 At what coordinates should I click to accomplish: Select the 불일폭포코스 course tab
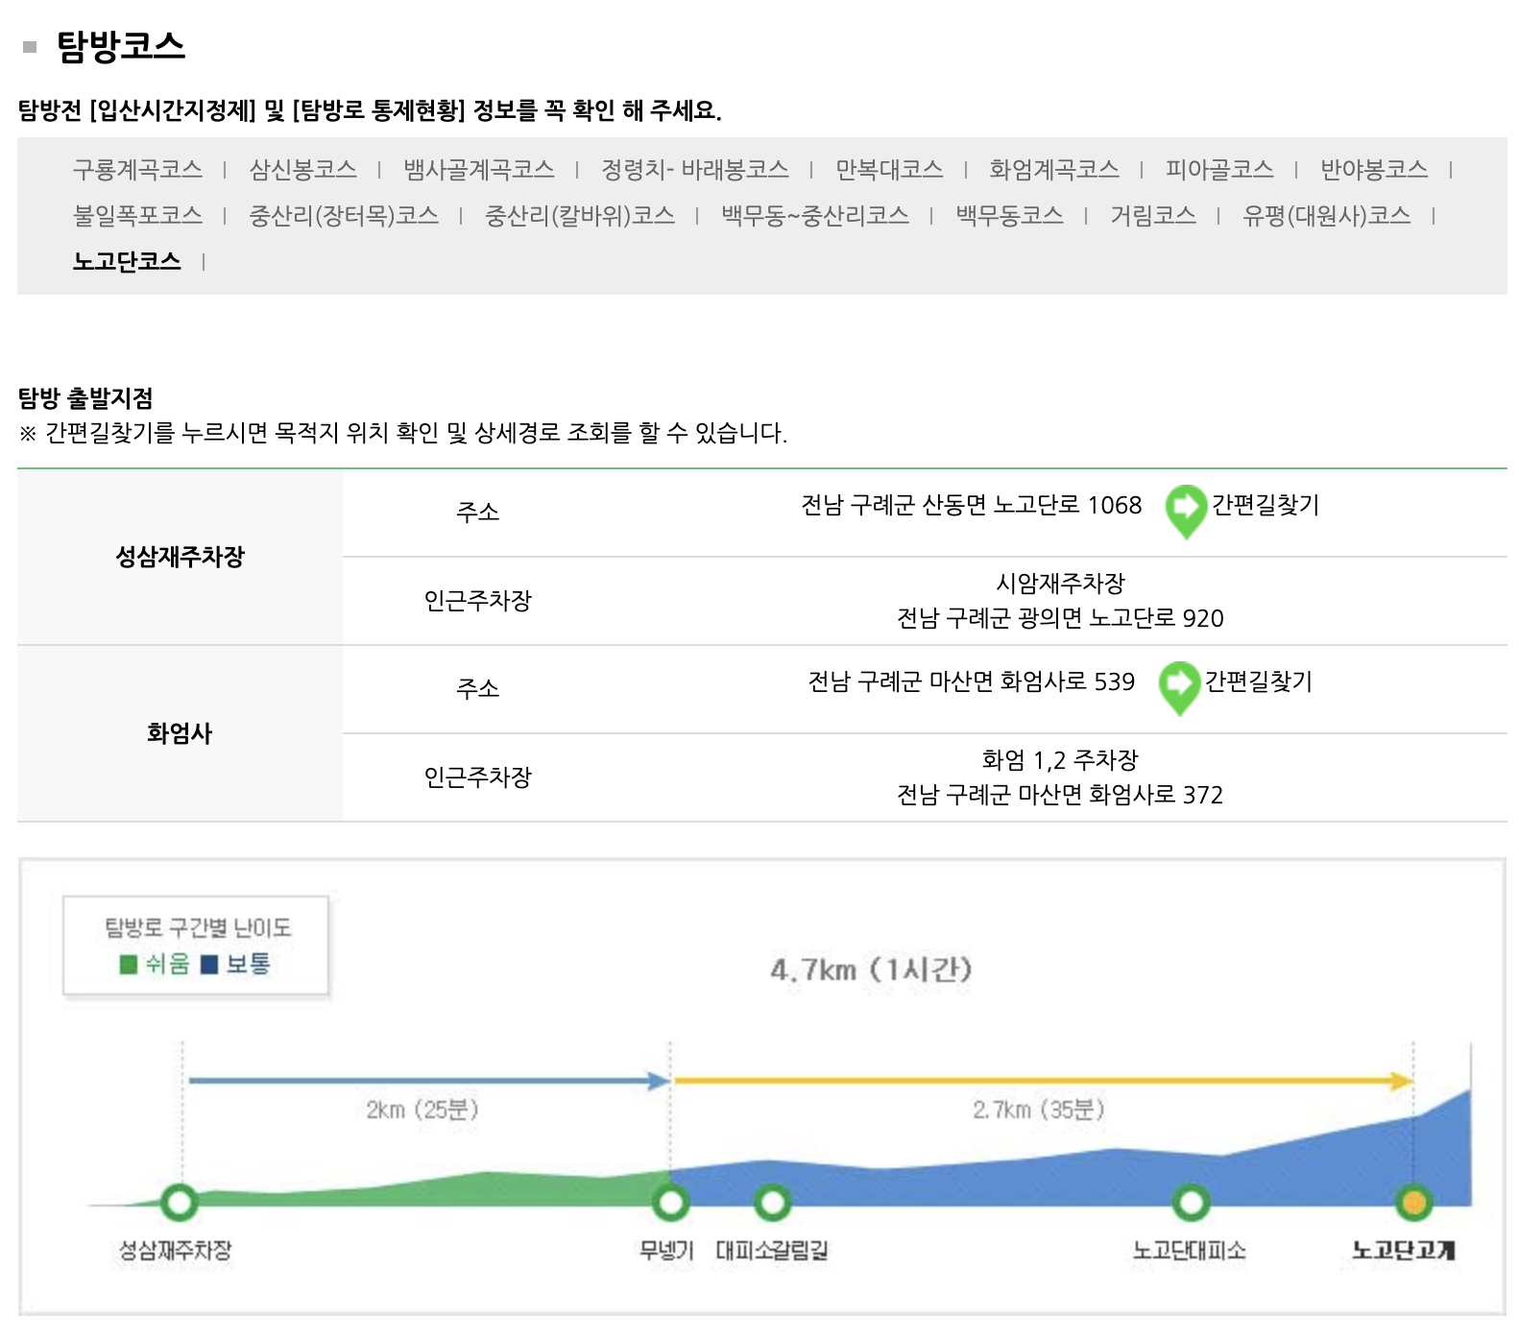(x=137, y=216)
